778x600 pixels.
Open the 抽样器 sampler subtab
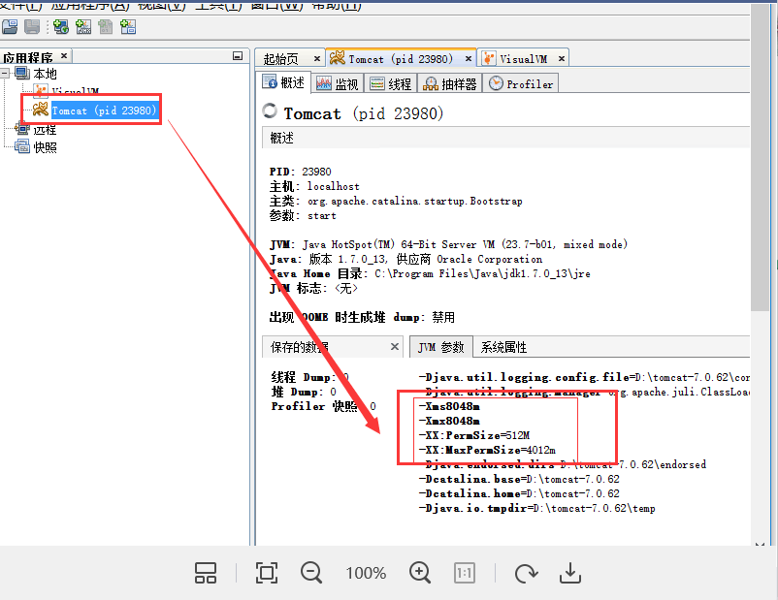(449, 83)
